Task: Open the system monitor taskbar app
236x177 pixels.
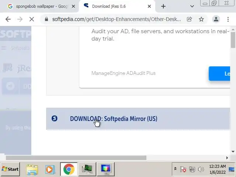Action: coord(87,169)
